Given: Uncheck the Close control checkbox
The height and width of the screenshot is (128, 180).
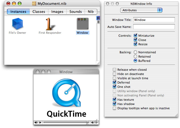Looking at the screenshot, I should point(135,40).
